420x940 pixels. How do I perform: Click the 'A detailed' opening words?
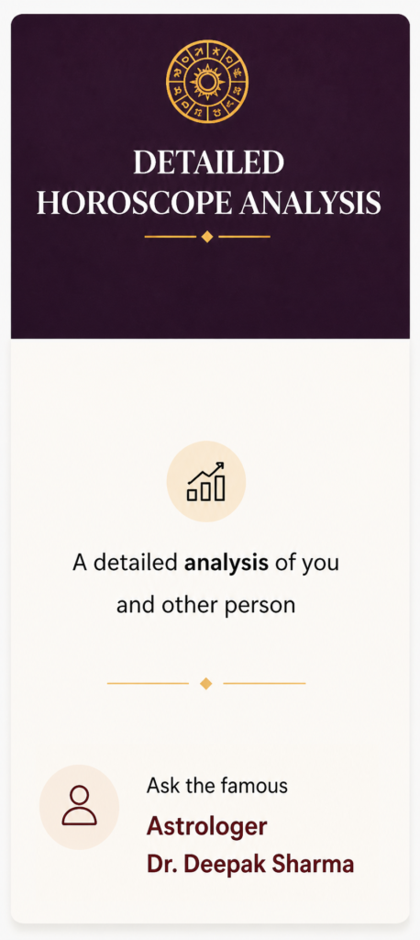[x=126, y=565]
